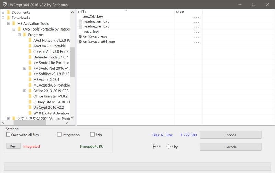Click the KMSoffline v2.1.9 folder icon
275x173 pixels.
pyautogui.click(x=30, y=74)
